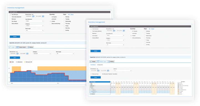Open Room type dropdown in back window Sales management
This screenshot has width=200, height=106.
click(35, 30)
